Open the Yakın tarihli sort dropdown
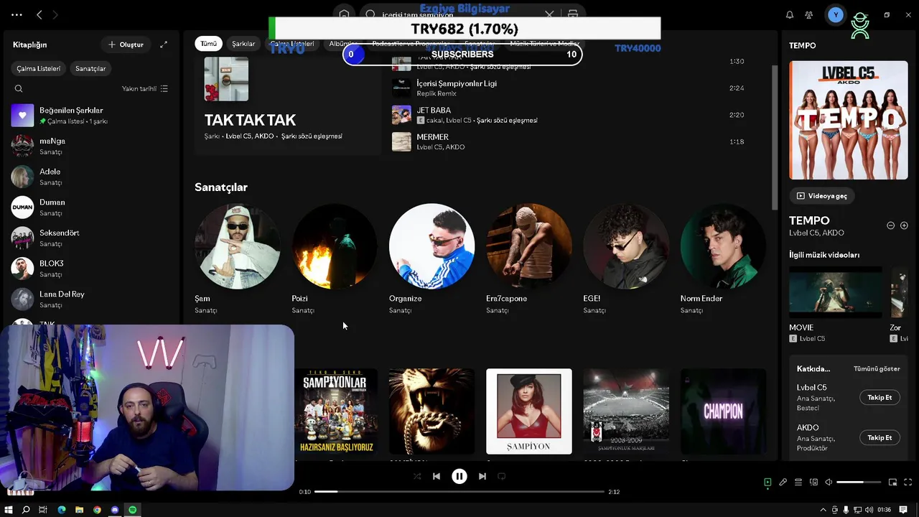The image size is (919, 517). coord(145,89)
